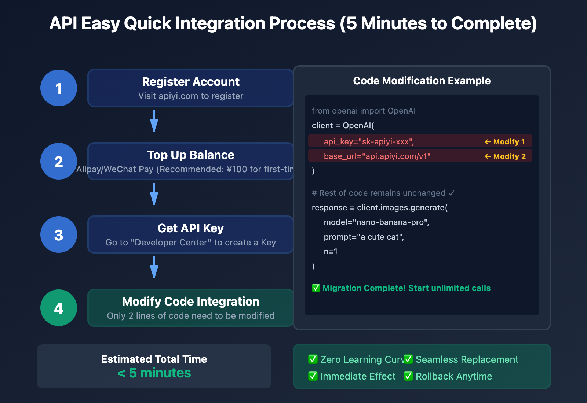Select the Code Modification Example panel title

click(421, 81)
